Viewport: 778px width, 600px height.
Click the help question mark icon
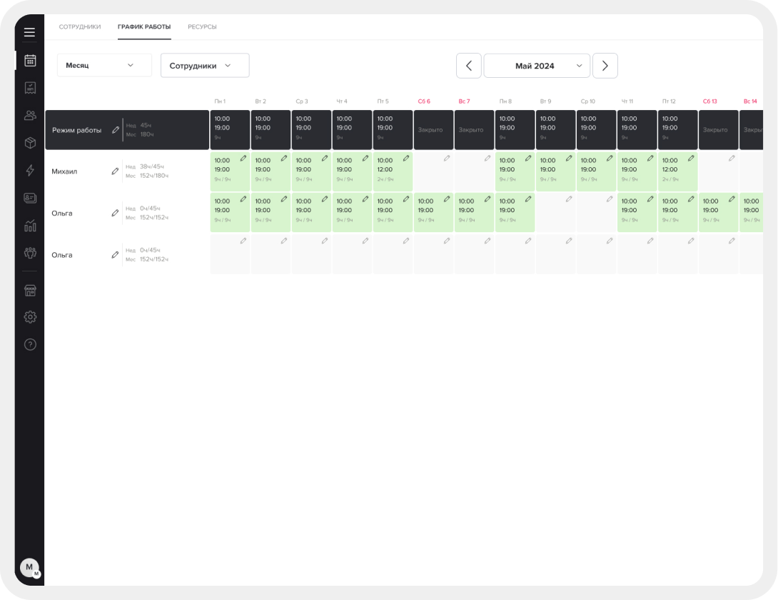point(30,344)
